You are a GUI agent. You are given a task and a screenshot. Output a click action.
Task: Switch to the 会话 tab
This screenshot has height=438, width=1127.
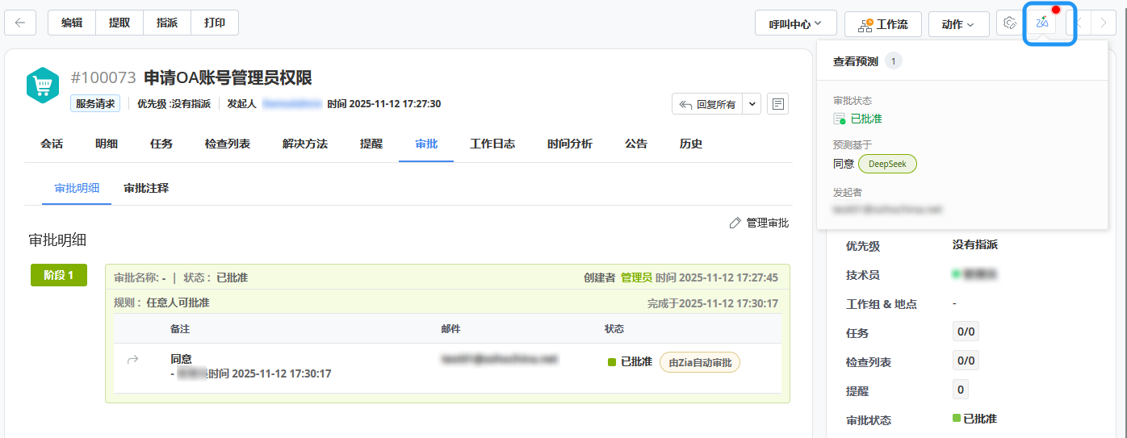tap(52, 144)
